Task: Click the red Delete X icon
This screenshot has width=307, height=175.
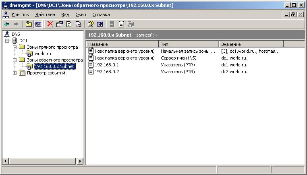Action: click(50, 24)
